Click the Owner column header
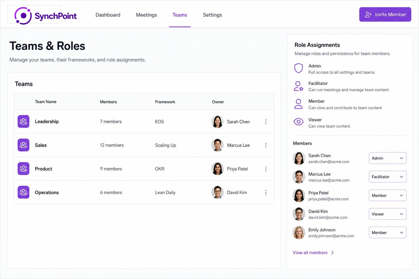This screenshot has width=419, height=279. tap(218, 102)
